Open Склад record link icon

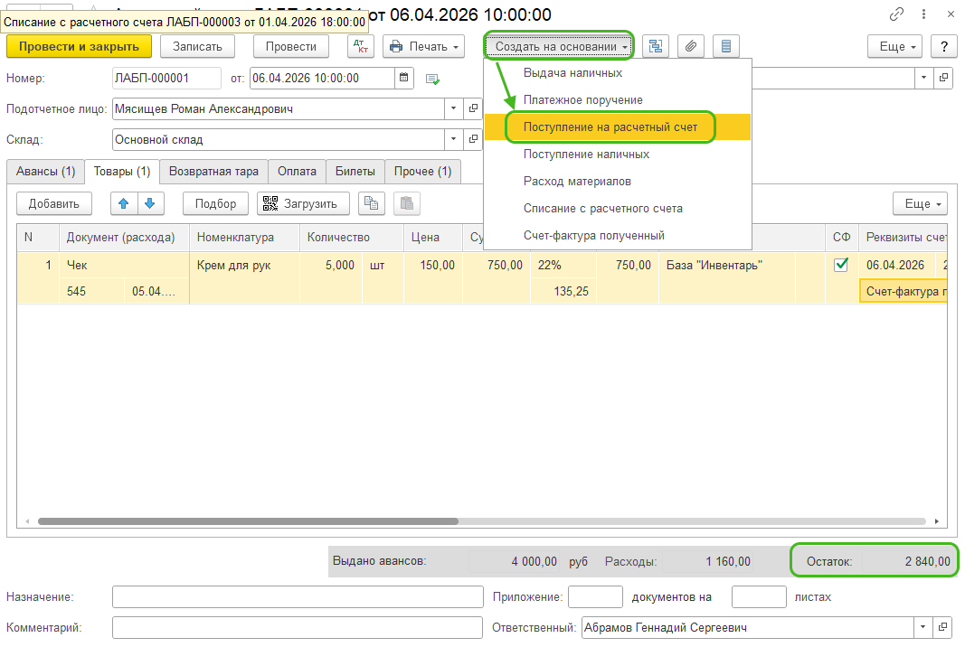[473, 139]
